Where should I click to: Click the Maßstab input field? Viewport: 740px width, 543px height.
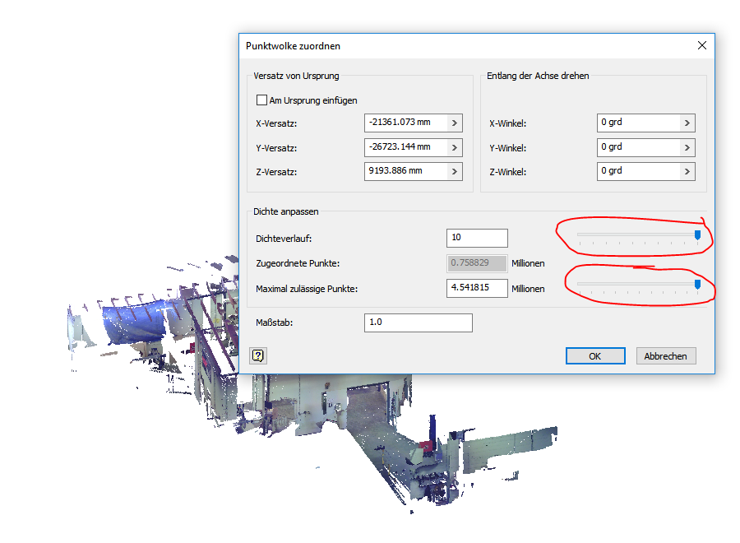[418, 323]
